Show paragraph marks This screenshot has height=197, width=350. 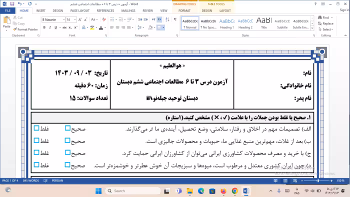point(175,19)
